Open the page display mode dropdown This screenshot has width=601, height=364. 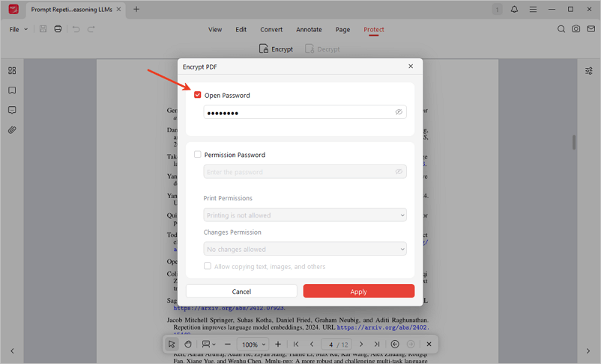tap(209, 344)
